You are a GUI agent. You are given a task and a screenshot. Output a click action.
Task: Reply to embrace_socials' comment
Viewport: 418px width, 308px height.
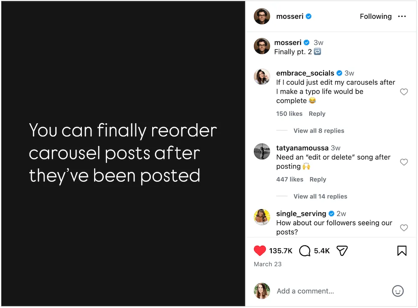click(317, 113)
